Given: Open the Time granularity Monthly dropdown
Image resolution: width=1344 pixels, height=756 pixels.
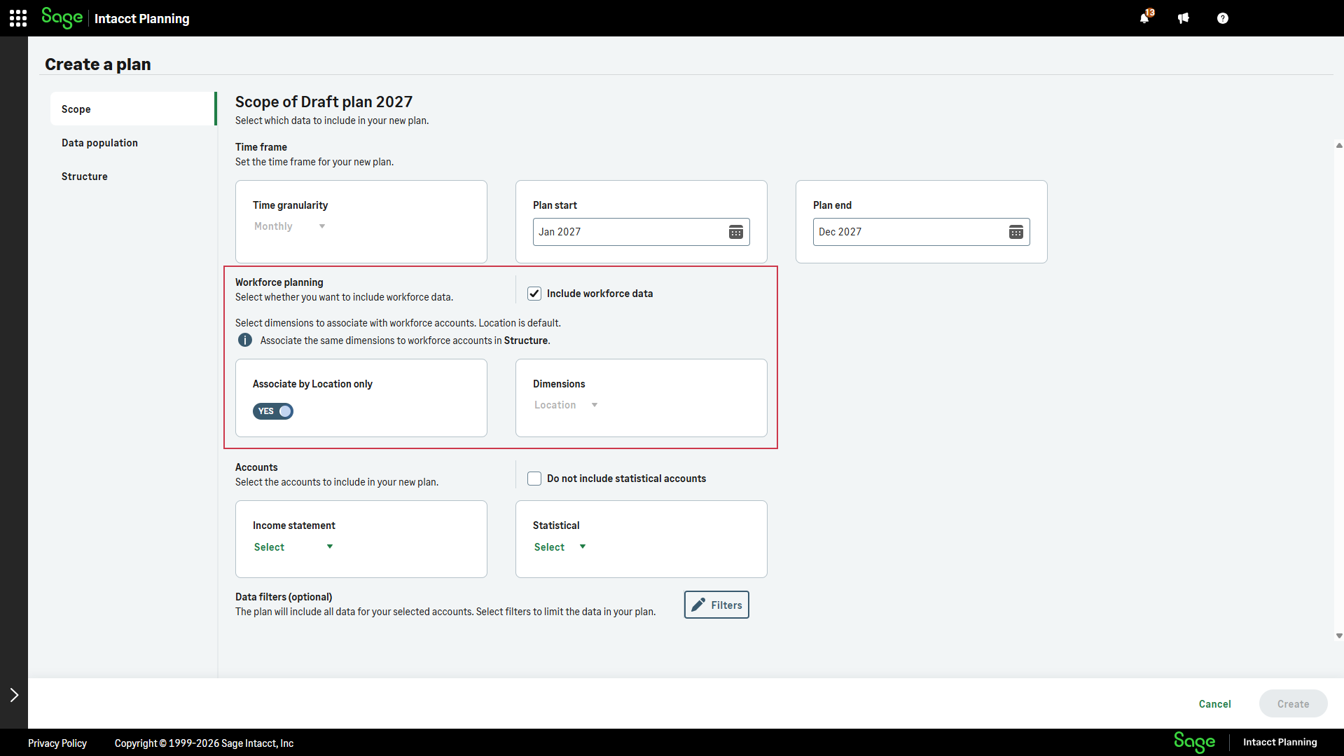Looking at the screenshot, I should coord(290,226).
